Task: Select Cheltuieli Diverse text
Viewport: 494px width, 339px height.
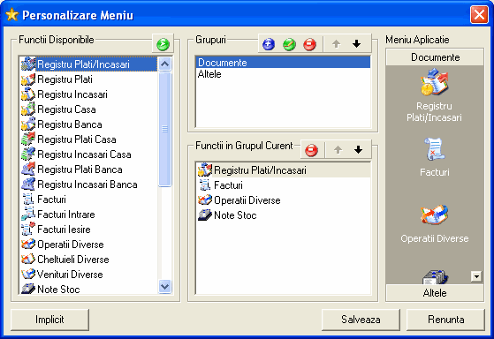Action: (x=73, y=260)
